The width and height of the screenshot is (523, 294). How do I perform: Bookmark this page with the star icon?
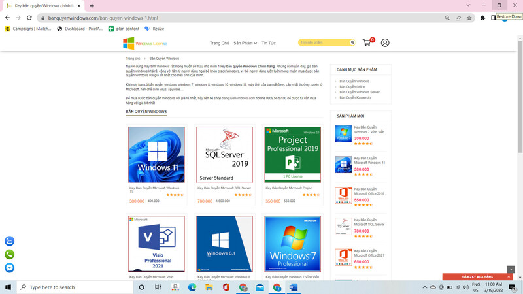(x=469, y=18)
